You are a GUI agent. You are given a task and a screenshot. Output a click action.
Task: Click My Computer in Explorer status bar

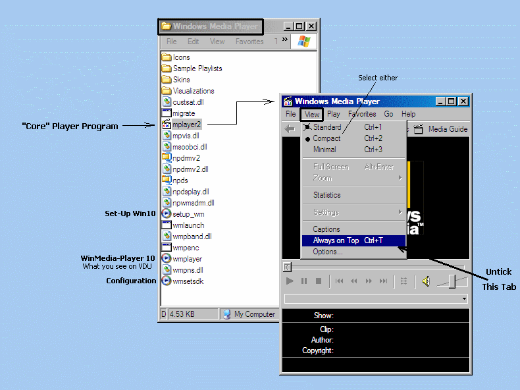pos(249,314)
